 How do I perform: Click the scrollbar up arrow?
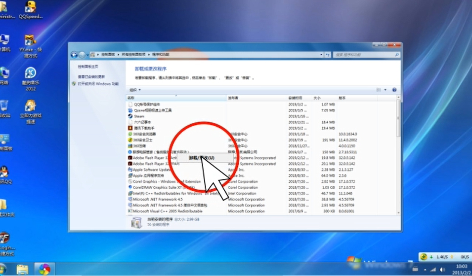(x=398, y=98)
